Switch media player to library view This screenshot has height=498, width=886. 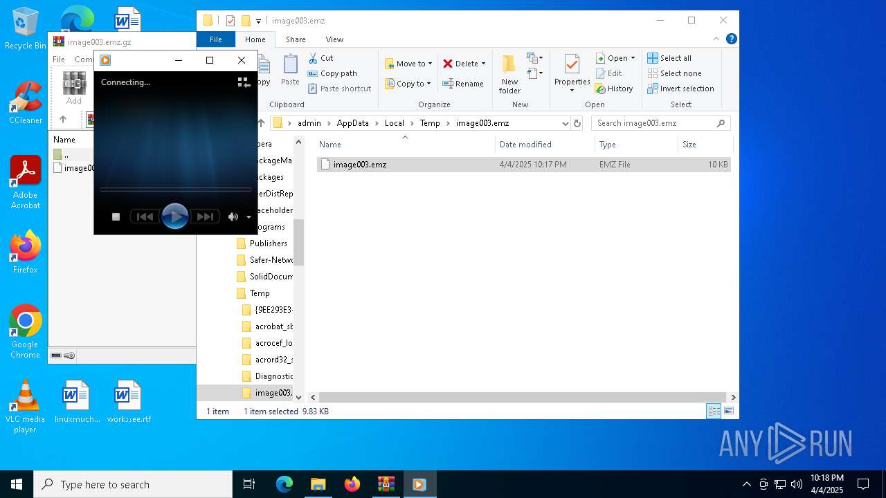(244, 82)
